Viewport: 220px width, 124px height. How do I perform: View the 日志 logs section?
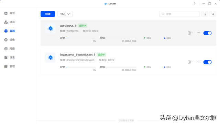coord(10,57)
